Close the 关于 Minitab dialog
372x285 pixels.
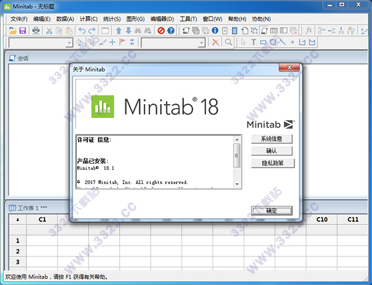[289, 69]
